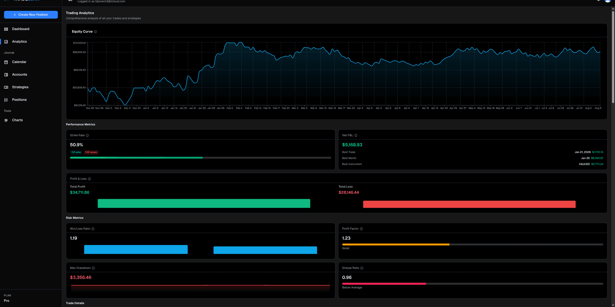Viewport: 615px width, 307px height.
Task: Click the red Total Loss bar
Action: 469,205
